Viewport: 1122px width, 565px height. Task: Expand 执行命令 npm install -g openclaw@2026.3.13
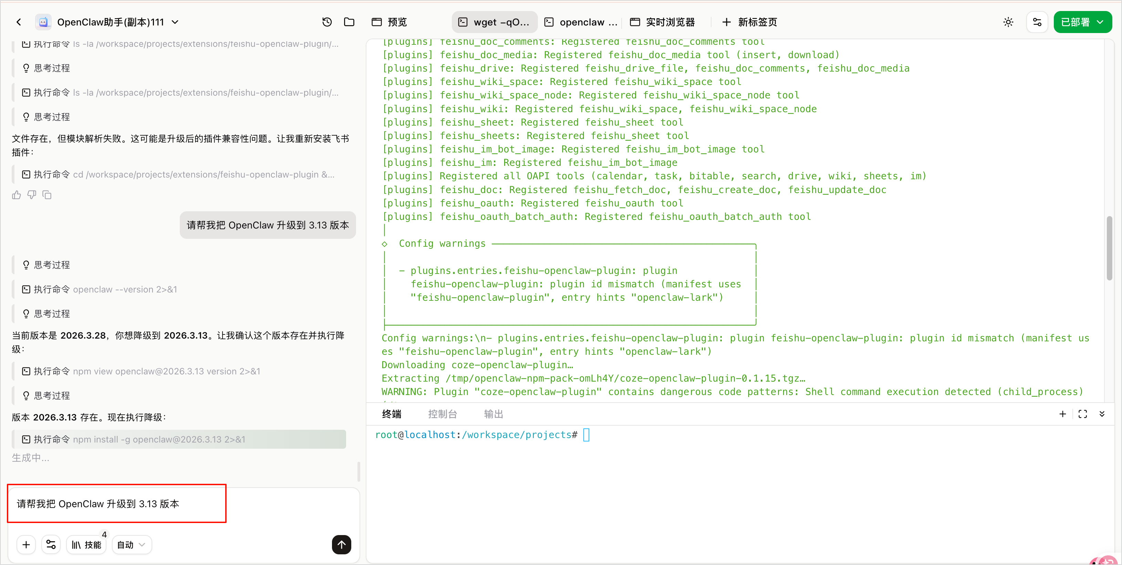pyautogui.click(x=179, y=439)
